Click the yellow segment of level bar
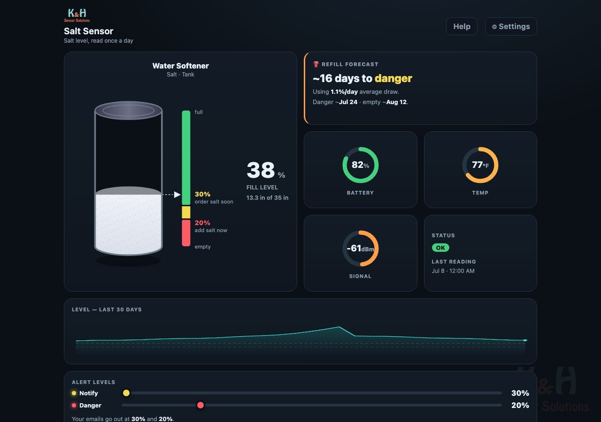Screen dimensions: 601x422 186,212
